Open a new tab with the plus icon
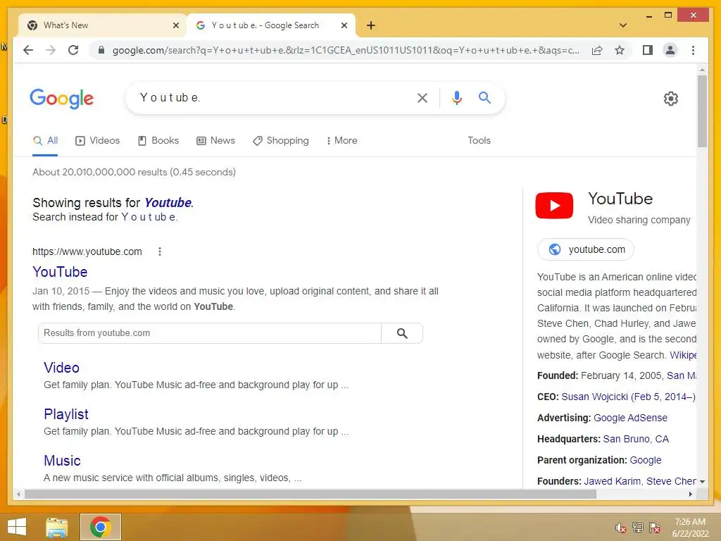The image size is (721, 541). (371, 25)
